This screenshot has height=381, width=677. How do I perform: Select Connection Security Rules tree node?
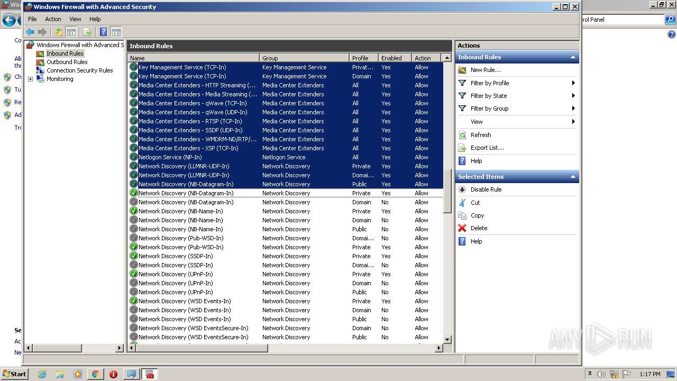[x=80, y=70]
